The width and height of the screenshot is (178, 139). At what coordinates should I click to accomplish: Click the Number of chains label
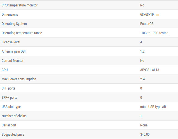(x=14, y=116)
